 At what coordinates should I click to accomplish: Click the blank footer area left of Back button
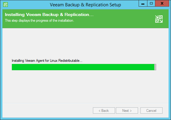48,111
